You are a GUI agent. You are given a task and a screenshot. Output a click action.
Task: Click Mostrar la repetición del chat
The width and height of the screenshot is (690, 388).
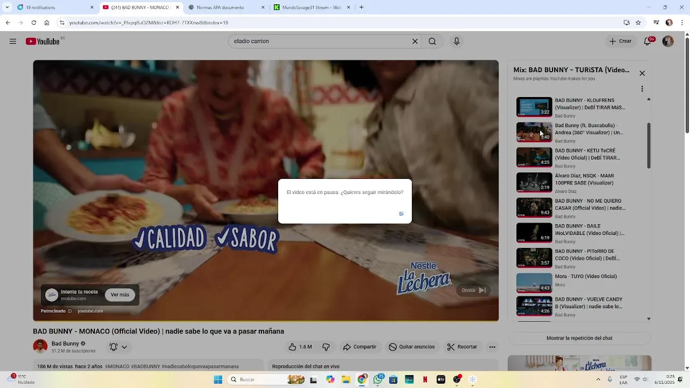pyautogui.click(x=579, y=338)
